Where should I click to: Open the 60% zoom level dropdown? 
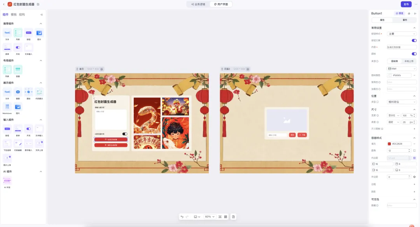tap(210, 217)
